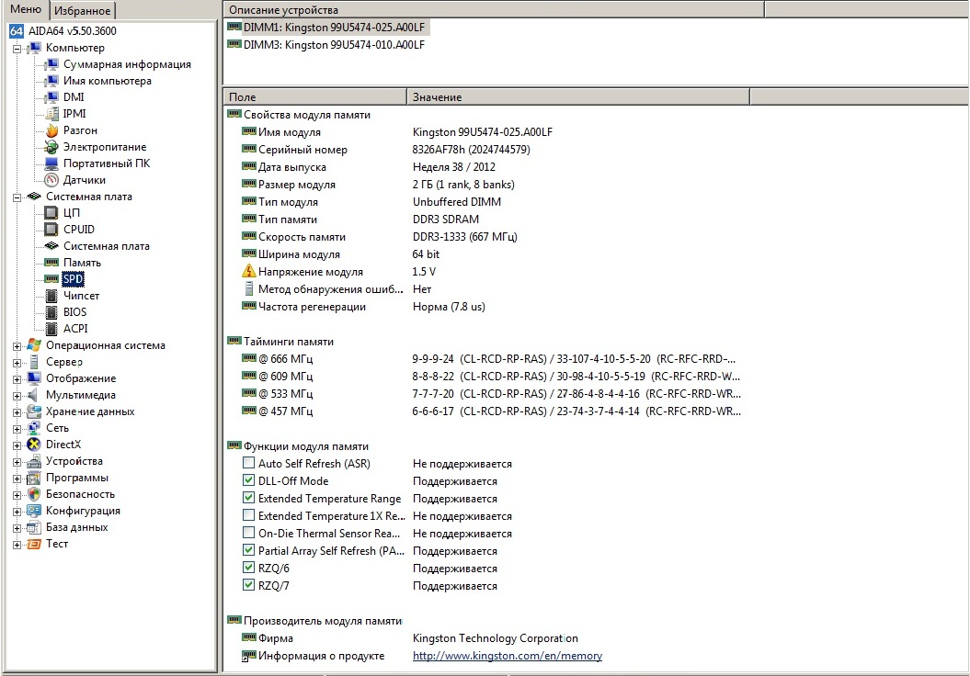This screenshot has width=970, height=676.
Task: Expand the Конфигурация tree node
Action: pos(17,512)
